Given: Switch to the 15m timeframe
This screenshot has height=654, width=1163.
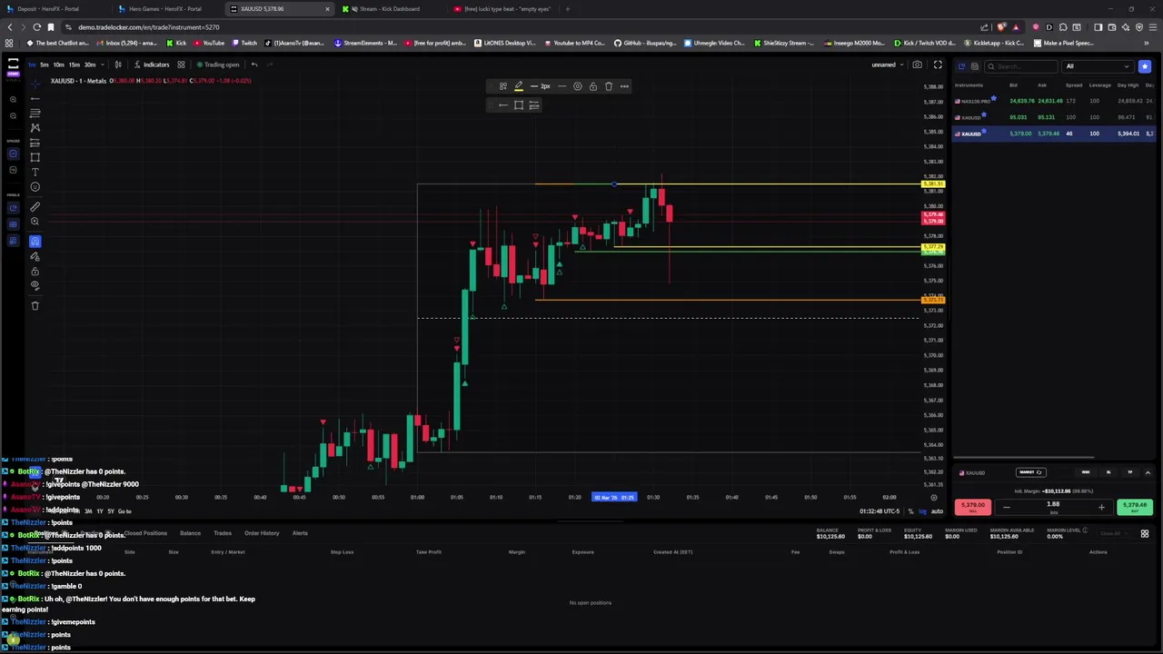Looking at the screenshot, I should point(75,64).
